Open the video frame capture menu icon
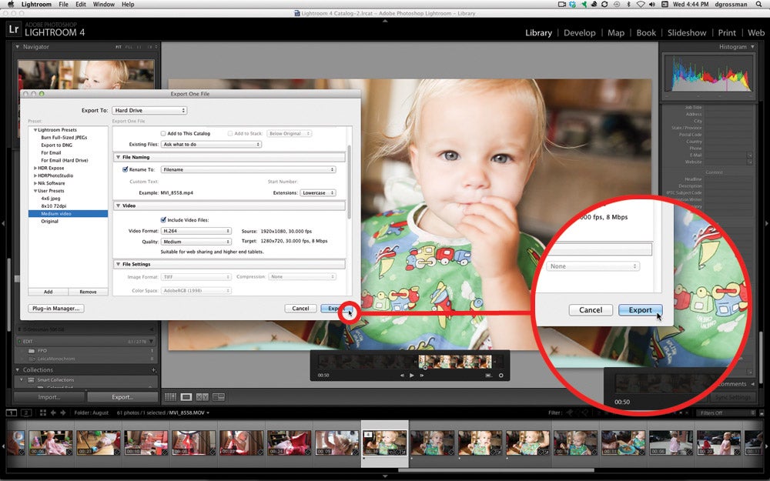The height and width of the screenshot is (481, 770). pos(489,375)
